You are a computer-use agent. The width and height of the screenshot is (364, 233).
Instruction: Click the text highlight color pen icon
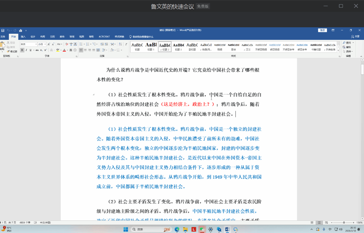[x=58, y=50]
